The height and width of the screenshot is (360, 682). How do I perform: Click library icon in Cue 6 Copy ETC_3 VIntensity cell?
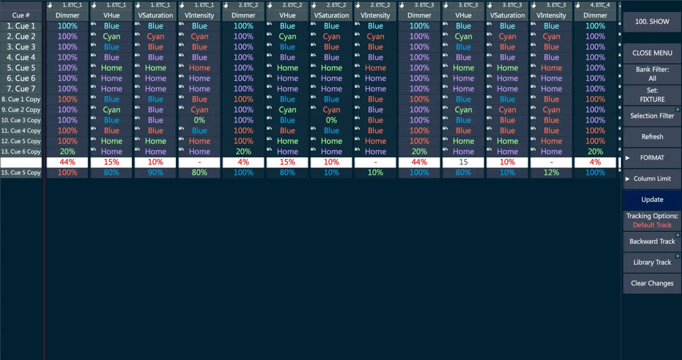(x=533, y=149)
